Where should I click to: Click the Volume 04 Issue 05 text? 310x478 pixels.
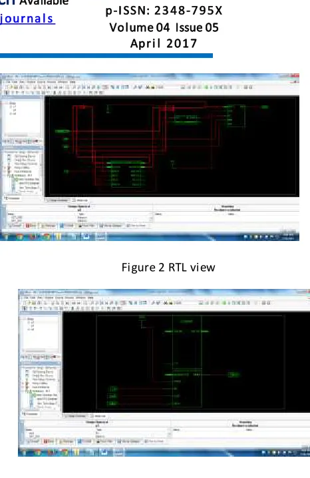coord(164,27)
